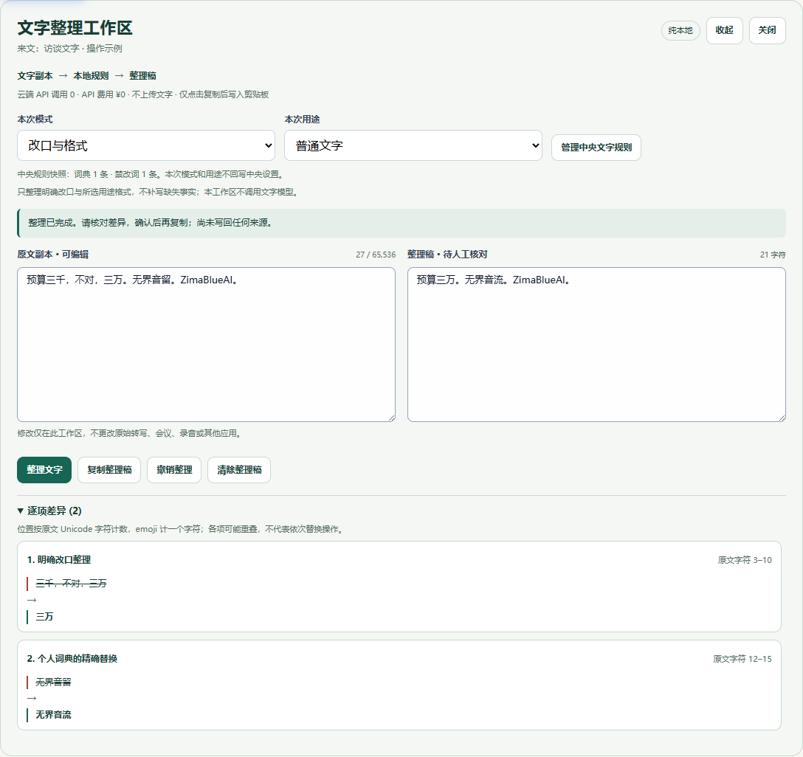
Task: Click into the 原文副本 text area
Action: 207,345
